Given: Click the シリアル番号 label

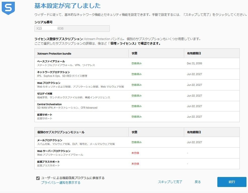Looking at the screenshot, I should pos(43,22).
